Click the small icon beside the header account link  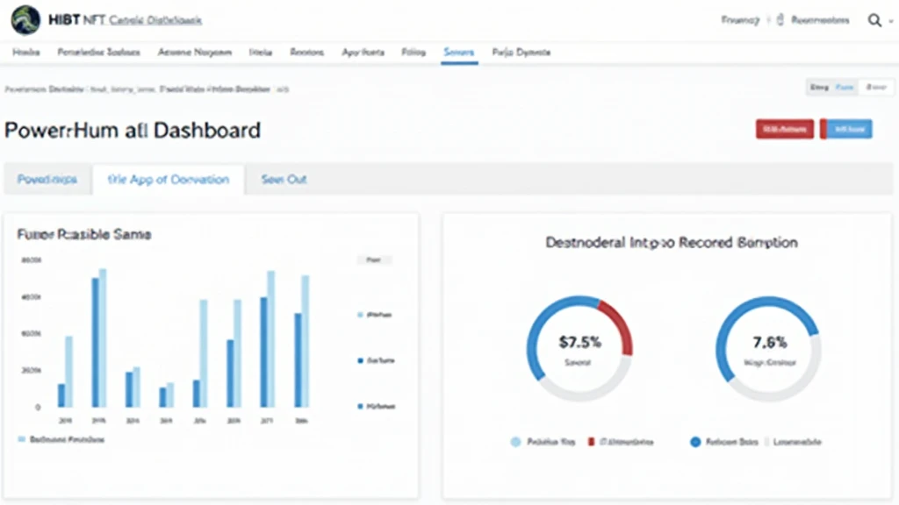pyautogui.click(x=780, y=20)
